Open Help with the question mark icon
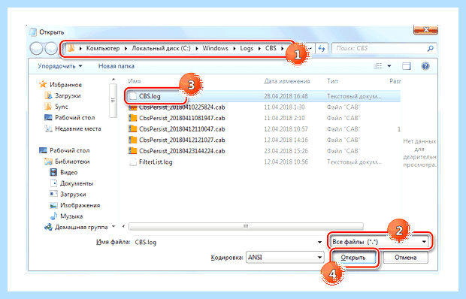This screenshot has height=299, width=466. [425, 66]
